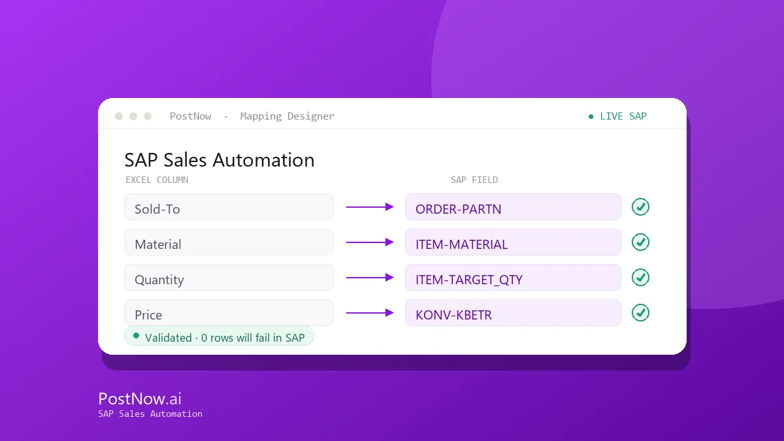Viewport: 784px width, 441px height.
Task: Click the green check icon for ORDER-PARTN
Action: [x=640, y=207]
